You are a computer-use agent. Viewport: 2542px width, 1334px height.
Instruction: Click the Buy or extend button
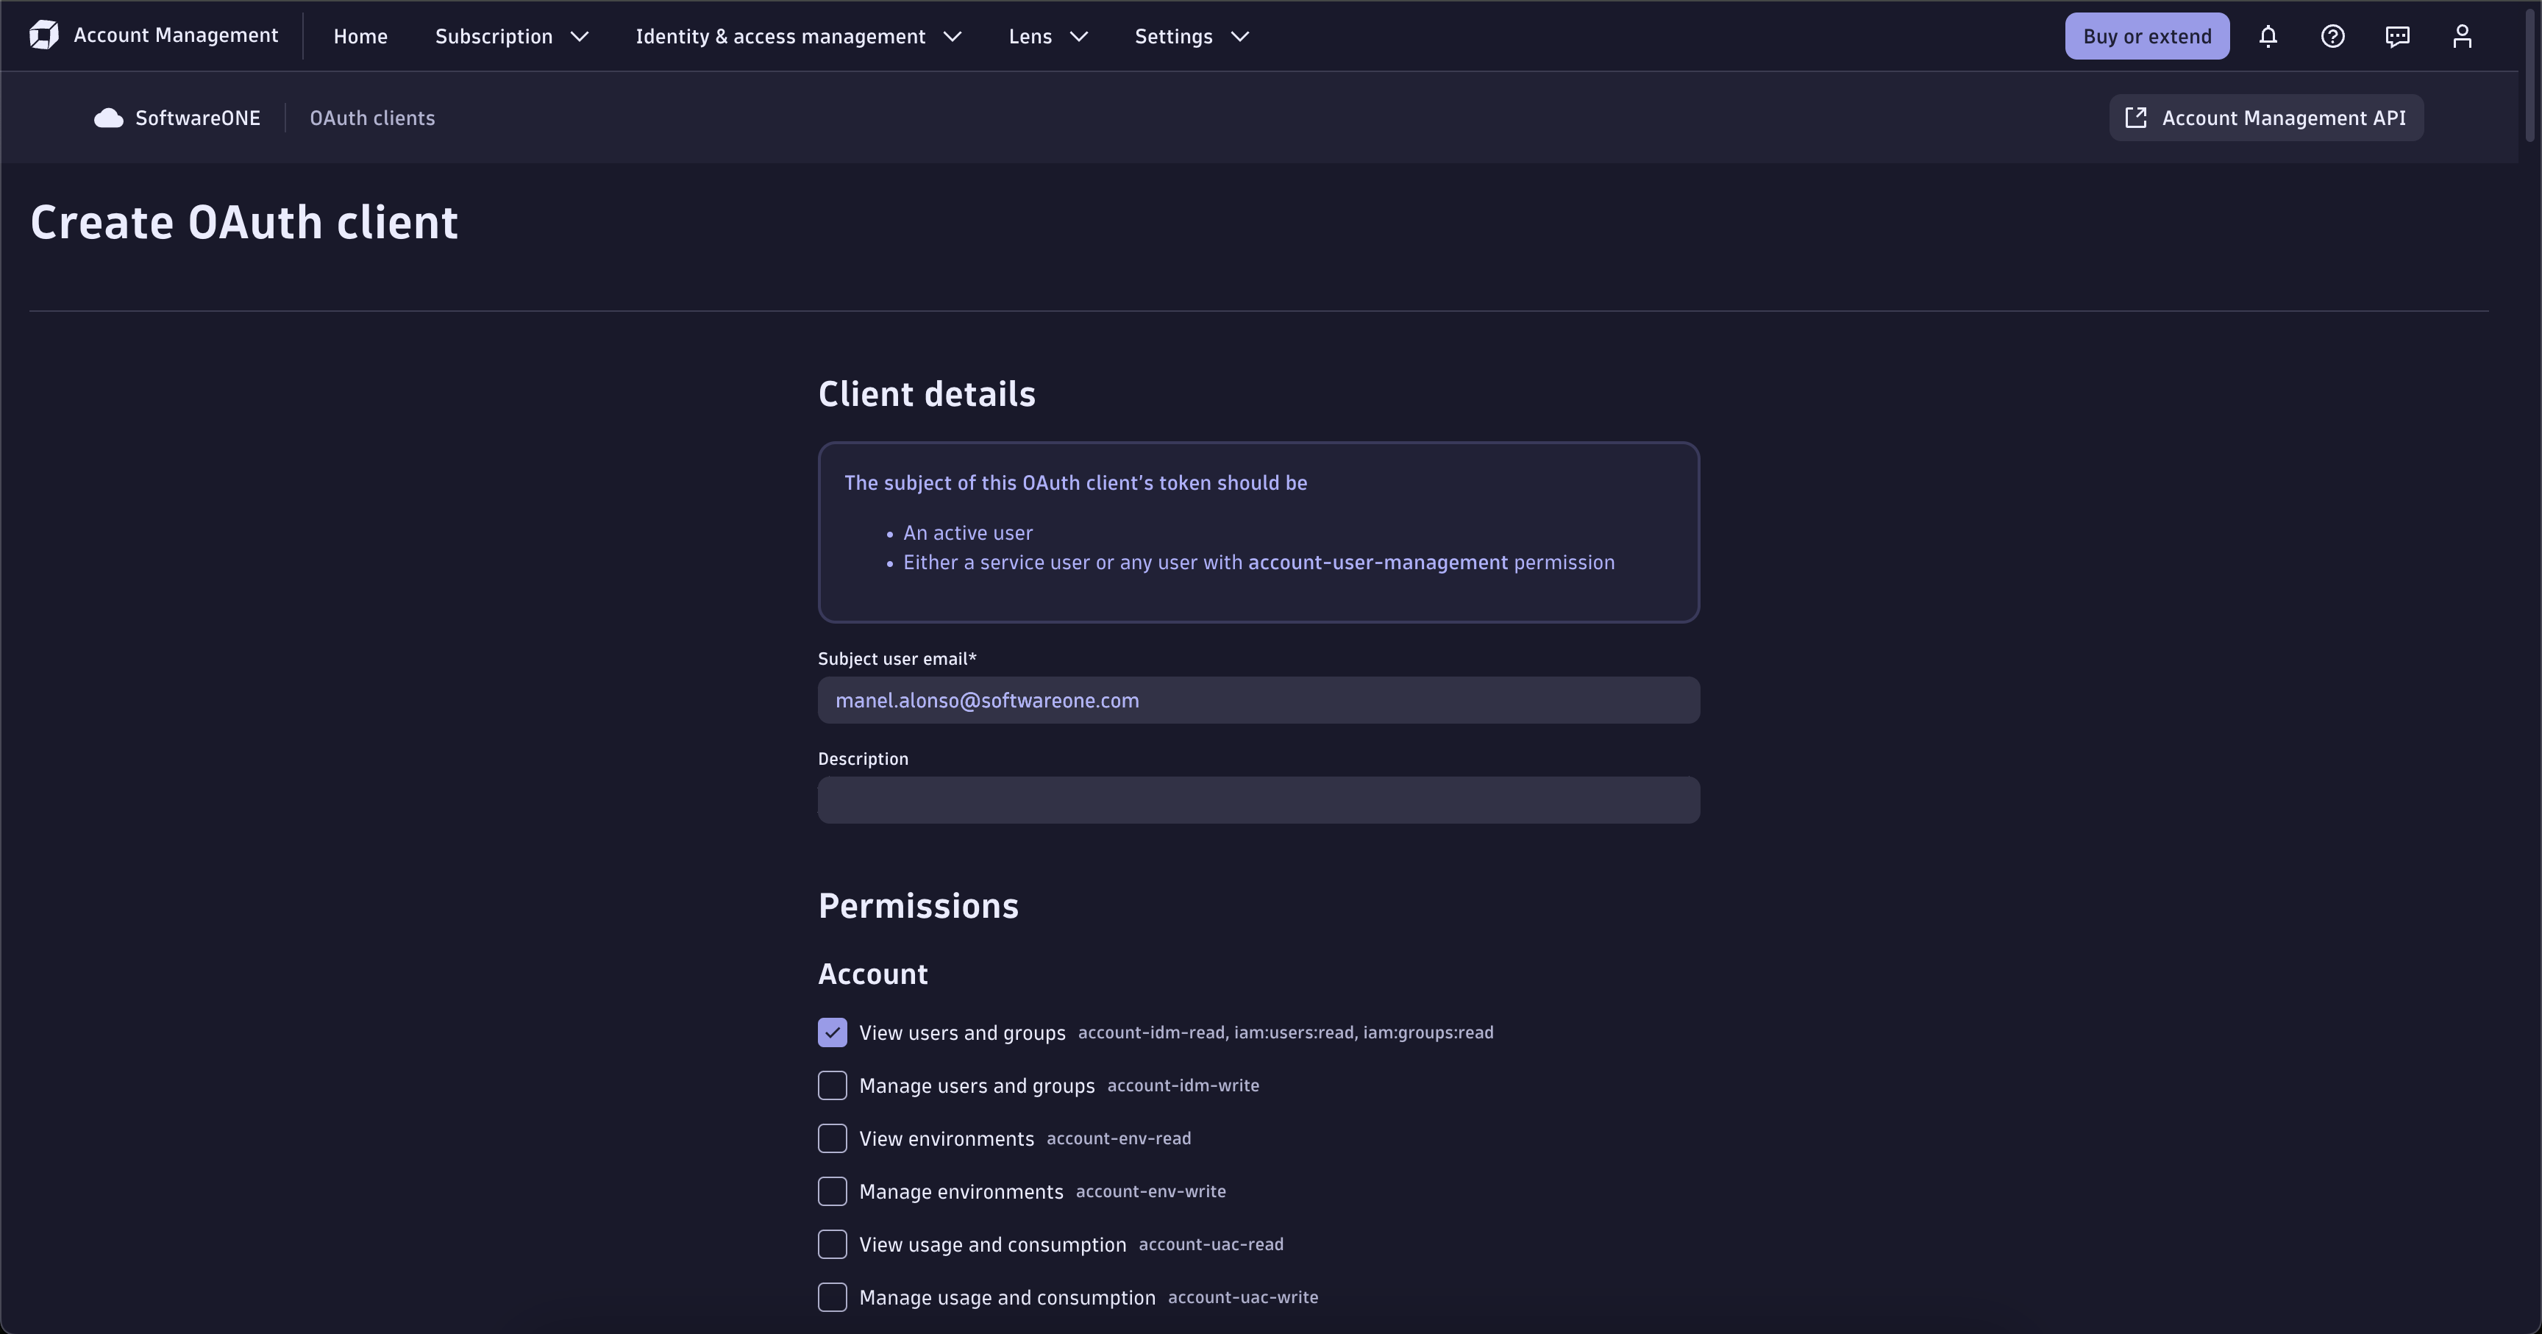coord(2146,35)
